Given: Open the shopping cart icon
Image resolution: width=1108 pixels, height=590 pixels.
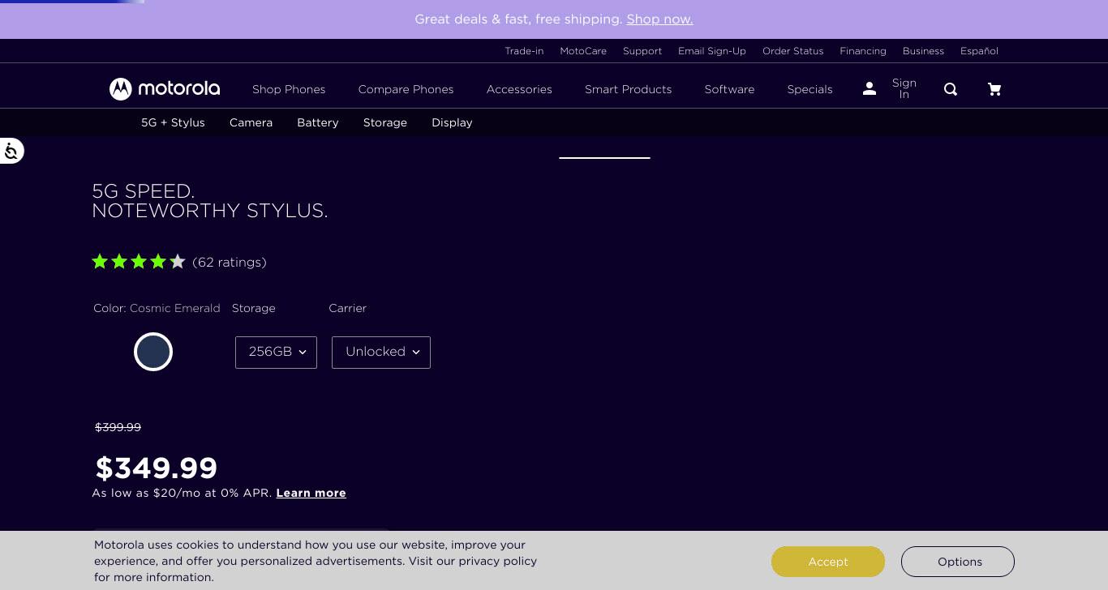Looking at the screenshot, I should click(994, 89).
